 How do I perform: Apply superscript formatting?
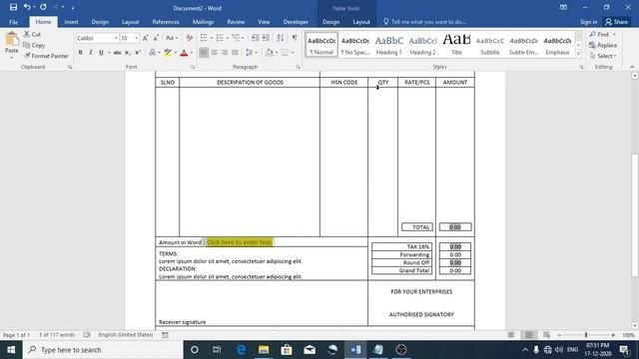coord(138,53)
